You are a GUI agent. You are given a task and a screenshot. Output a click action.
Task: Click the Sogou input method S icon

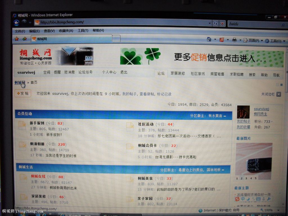(237, 199)
